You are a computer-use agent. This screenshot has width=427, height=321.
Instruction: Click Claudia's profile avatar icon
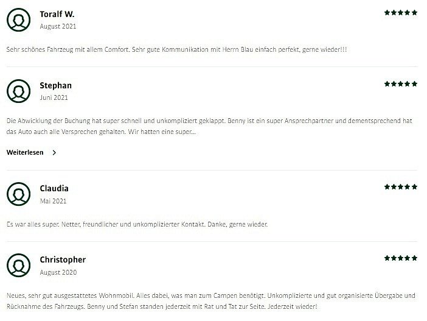click(x=18, y=194)
